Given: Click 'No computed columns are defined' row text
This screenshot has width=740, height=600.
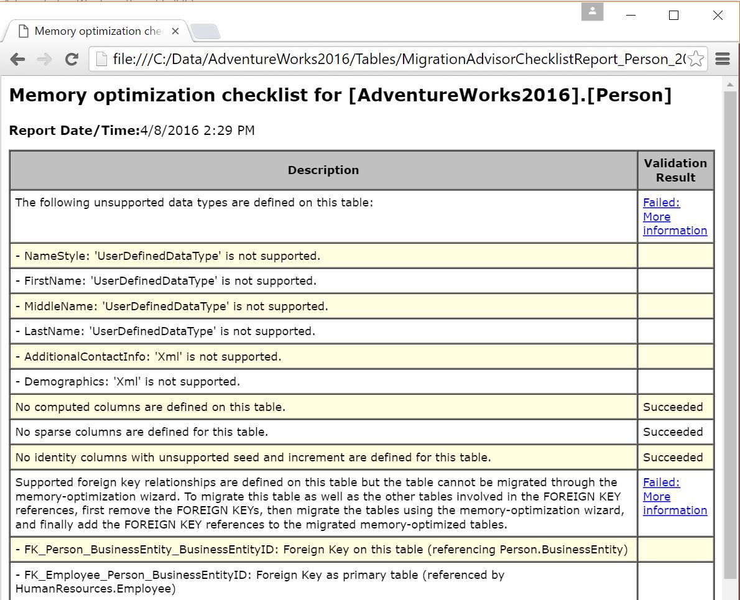Looking at the screenshot, I should [x=150, y=407].
